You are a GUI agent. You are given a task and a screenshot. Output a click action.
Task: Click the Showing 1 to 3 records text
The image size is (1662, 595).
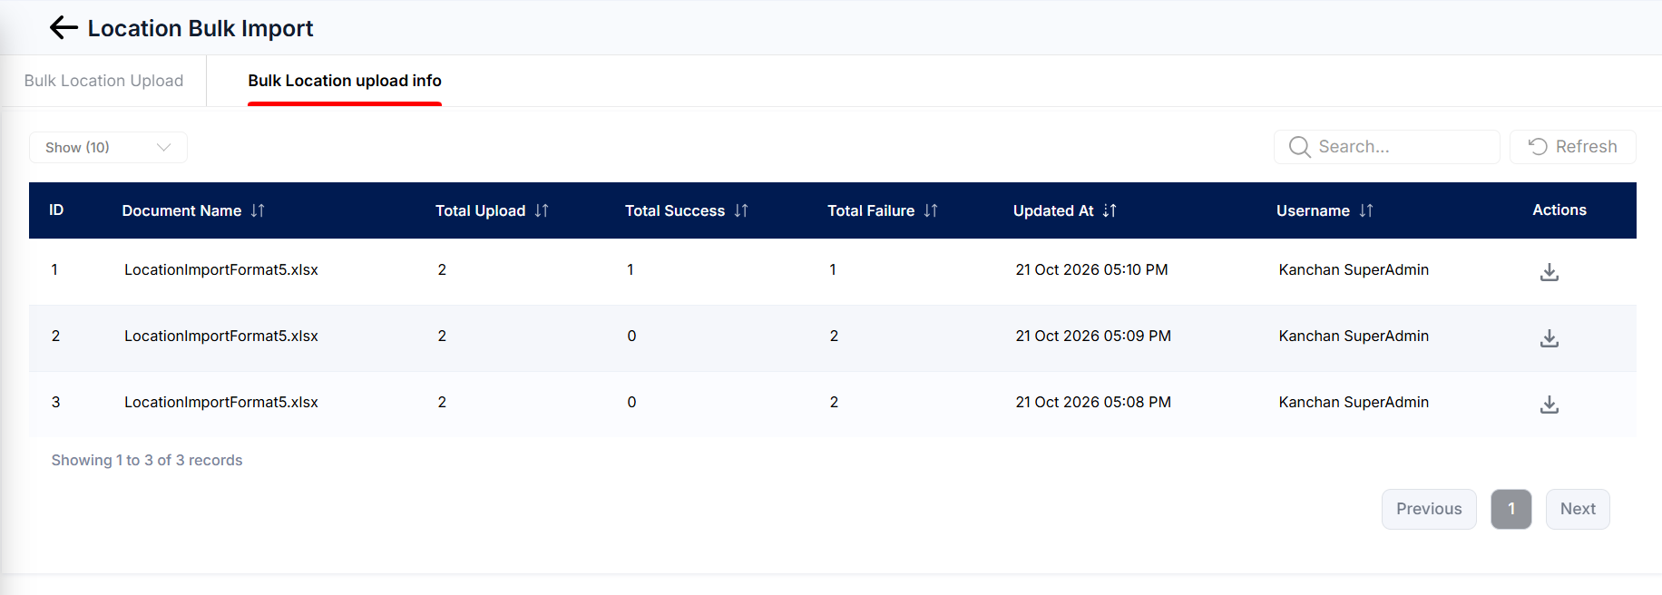point(147,460)
